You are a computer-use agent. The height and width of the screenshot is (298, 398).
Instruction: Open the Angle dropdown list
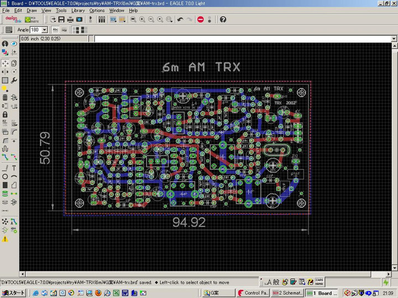click(45, 30)
